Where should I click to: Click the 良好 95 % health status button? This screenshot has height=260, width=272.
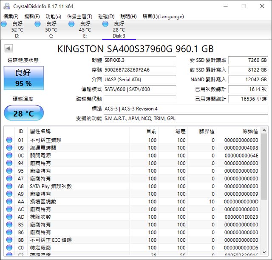coord(23,78)
